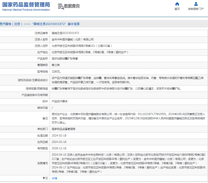Click the 产品技术要求 attachment value
This screenshot has height=183, width=208.
tap(59, 101)
